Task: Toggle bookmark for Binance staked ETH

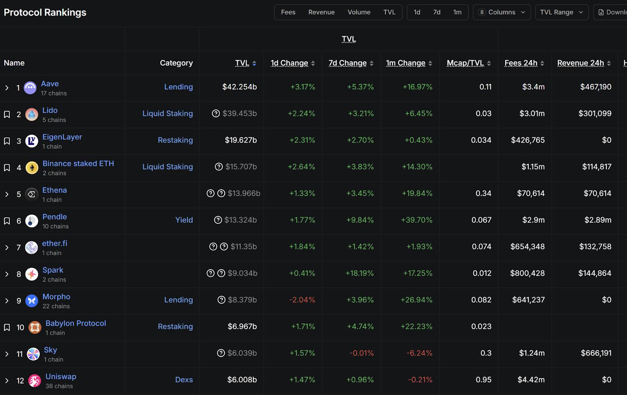Action: point(7,168)
